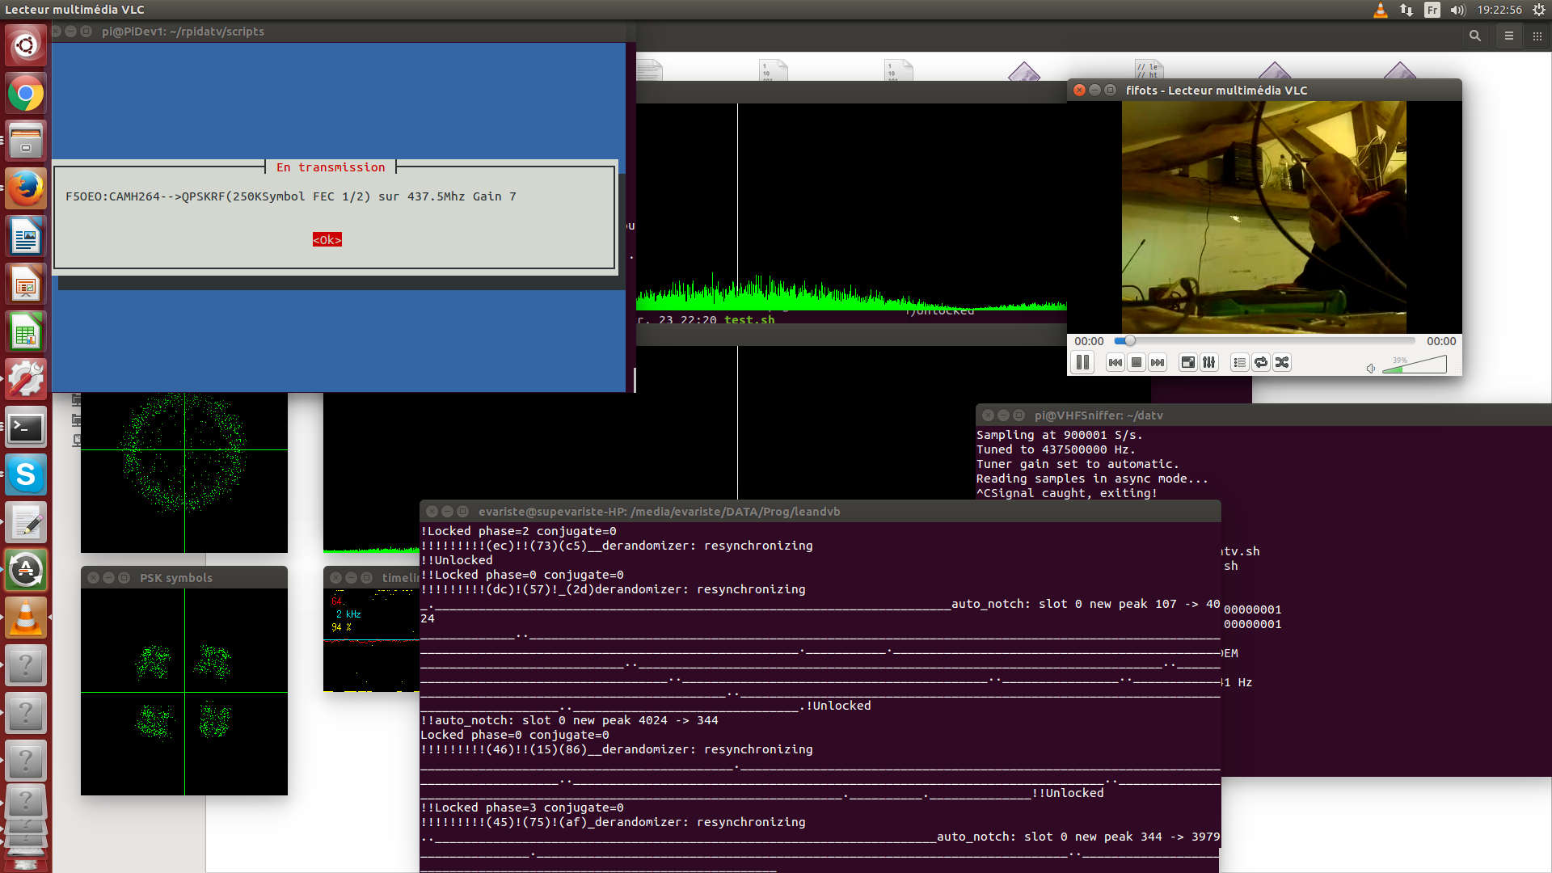Adjust the VLC volume slider
Viewport: 1552px width, 873px height.
pyautogui.click(x=1414, y=365)
